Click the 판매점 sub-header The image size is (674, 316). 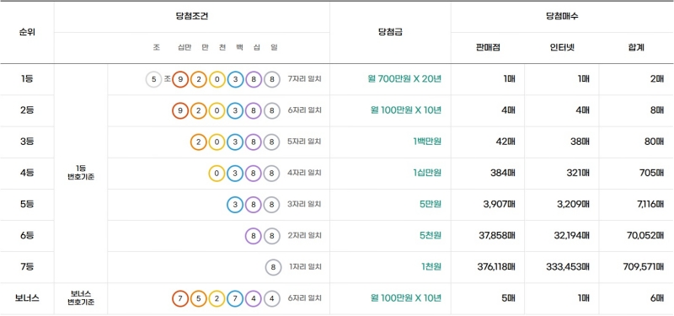[488, 48]
